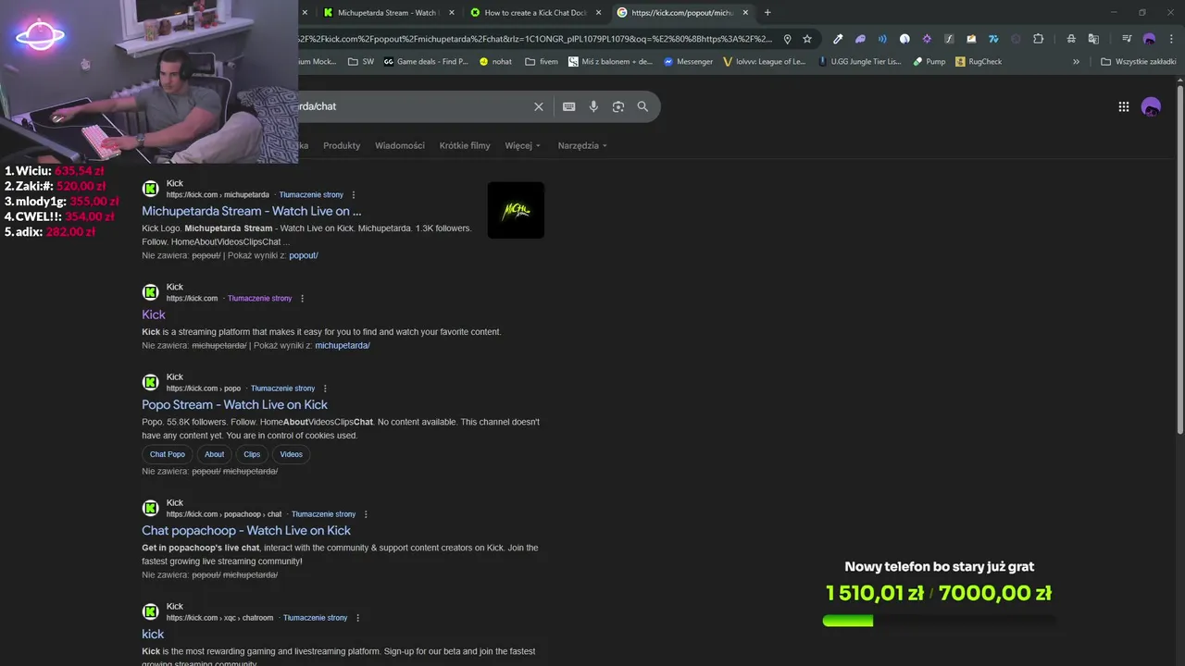Open more options for Chat popachoop result
1185x666 pixels.
366,514
